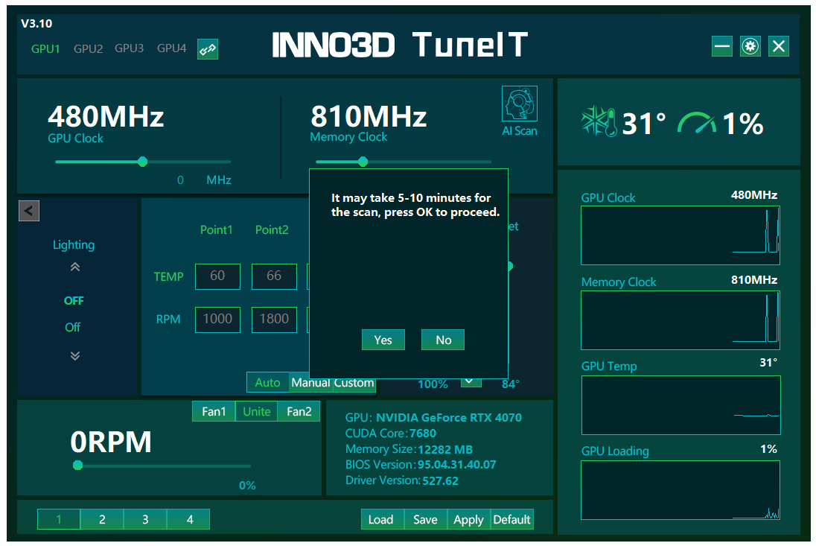Click Point2 TEMP field showing 66
Viewport: 816px width, 546px height.
click(x=274, y=276)
